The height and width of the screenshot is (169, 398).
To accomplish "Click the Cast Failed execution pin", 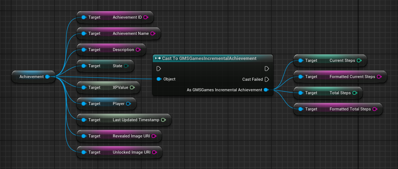I will [x=267, y=79].
